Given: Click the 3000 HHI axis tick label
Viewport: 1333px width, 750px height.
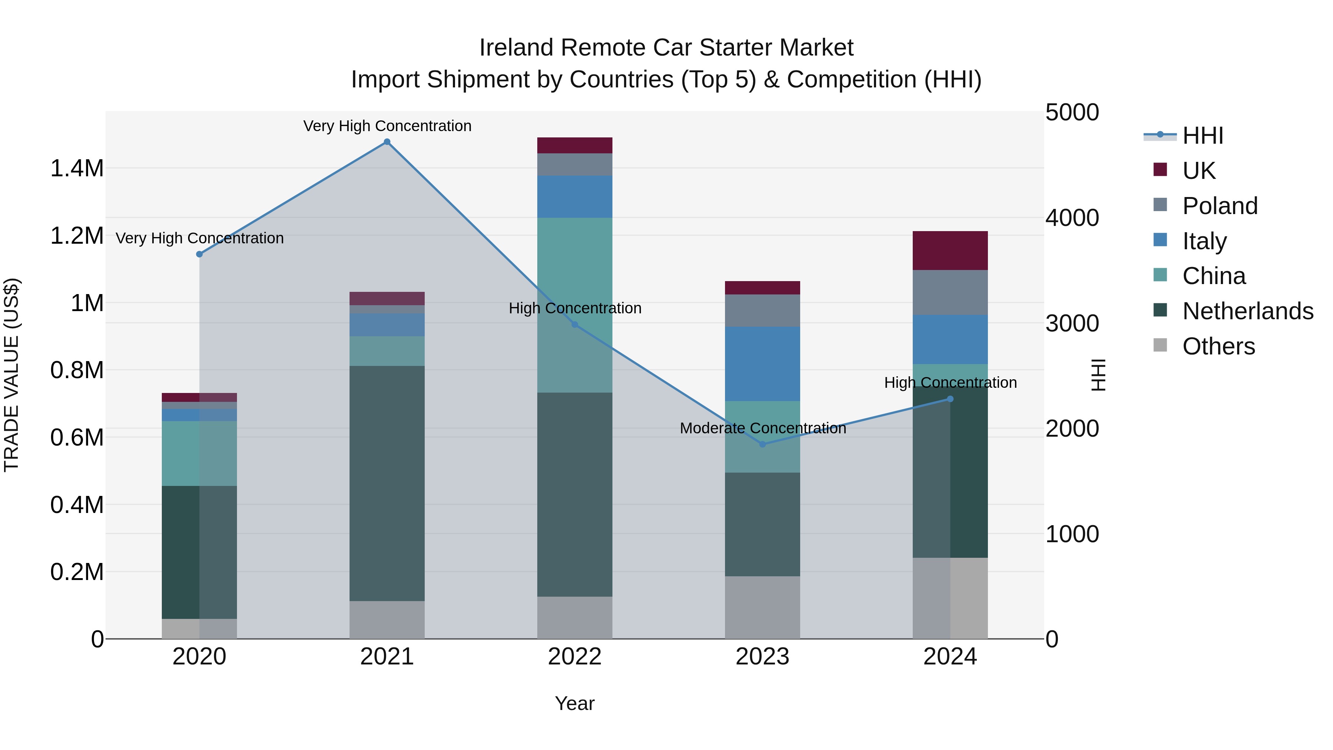Looking at the screenshot, I should pos(1072,323).
